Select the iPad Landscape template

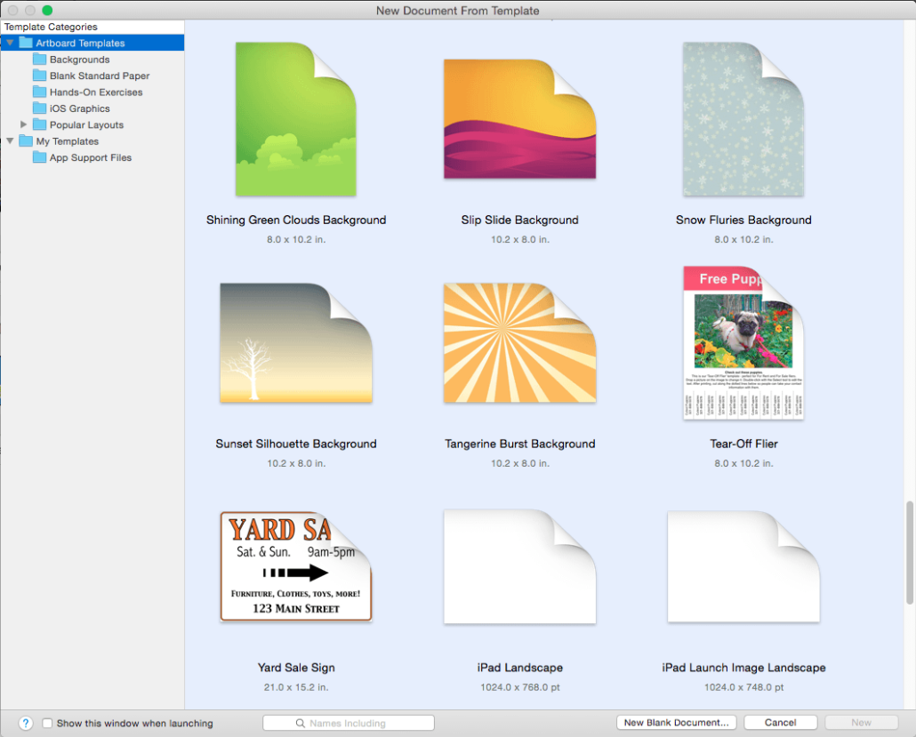coord(519,566)
